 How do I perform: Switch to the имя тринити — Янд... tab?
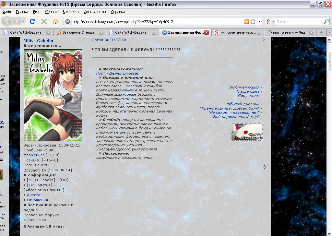290,32
